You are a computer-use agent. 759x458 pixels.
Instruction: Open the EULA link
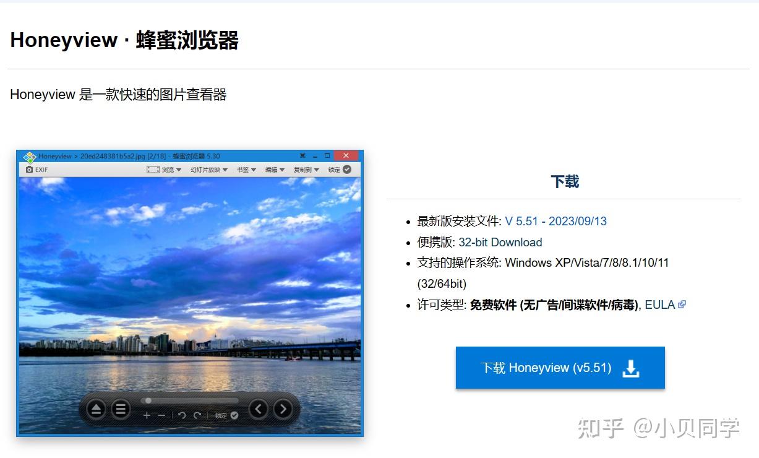(x=660, y=305)
